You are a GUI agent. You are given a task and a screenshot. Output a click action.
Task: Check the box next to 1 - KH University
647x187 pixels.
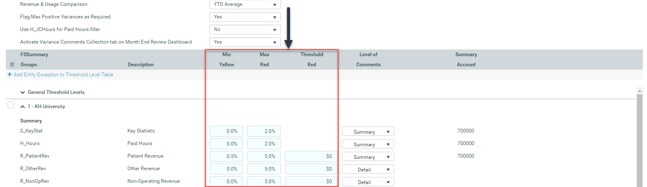[11, 105]
